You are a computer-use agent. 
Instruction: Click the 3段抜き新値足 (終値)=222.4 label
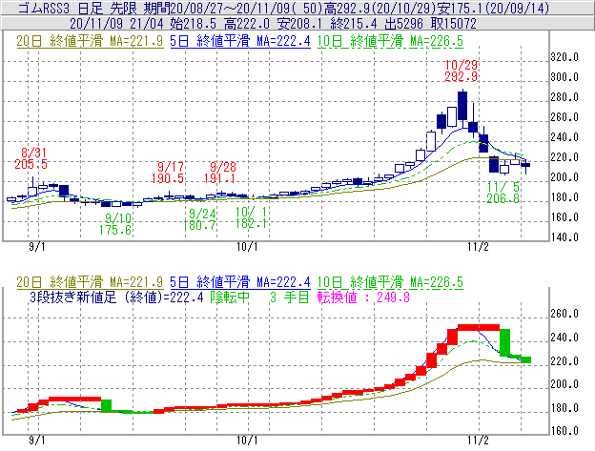[117, 297]
